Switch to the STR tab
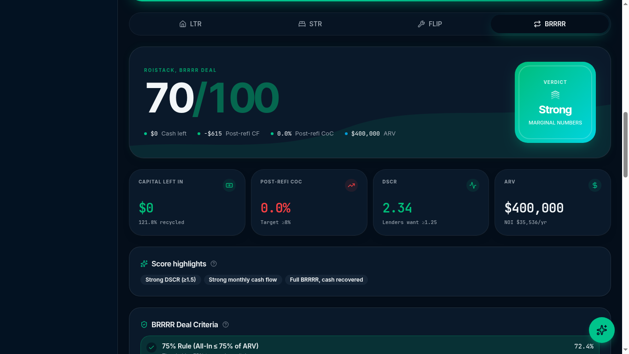The image size is (629, 354). 310,24
